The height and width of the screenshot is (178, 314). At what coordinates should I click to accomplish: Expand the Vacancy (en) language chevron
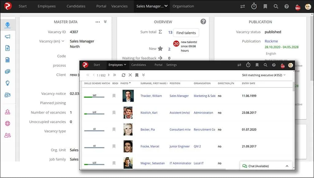[63, 41]
